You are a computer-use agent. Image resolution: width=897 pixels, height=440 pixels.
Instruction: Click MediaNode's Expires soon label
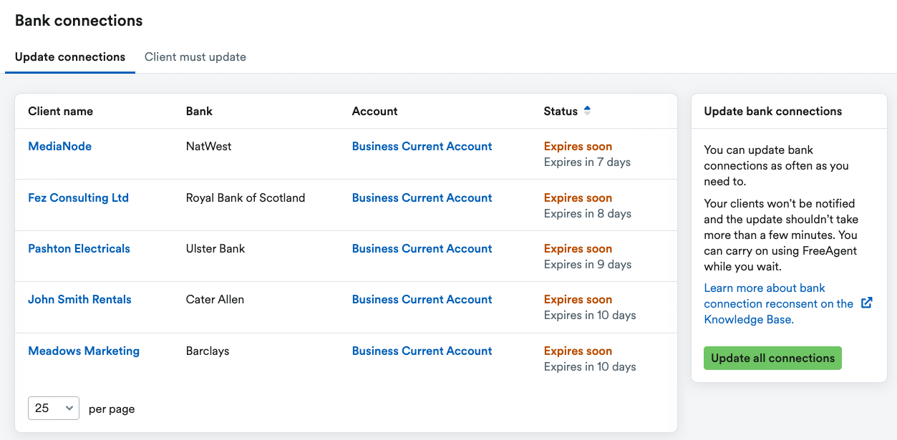tap(578, 146)
